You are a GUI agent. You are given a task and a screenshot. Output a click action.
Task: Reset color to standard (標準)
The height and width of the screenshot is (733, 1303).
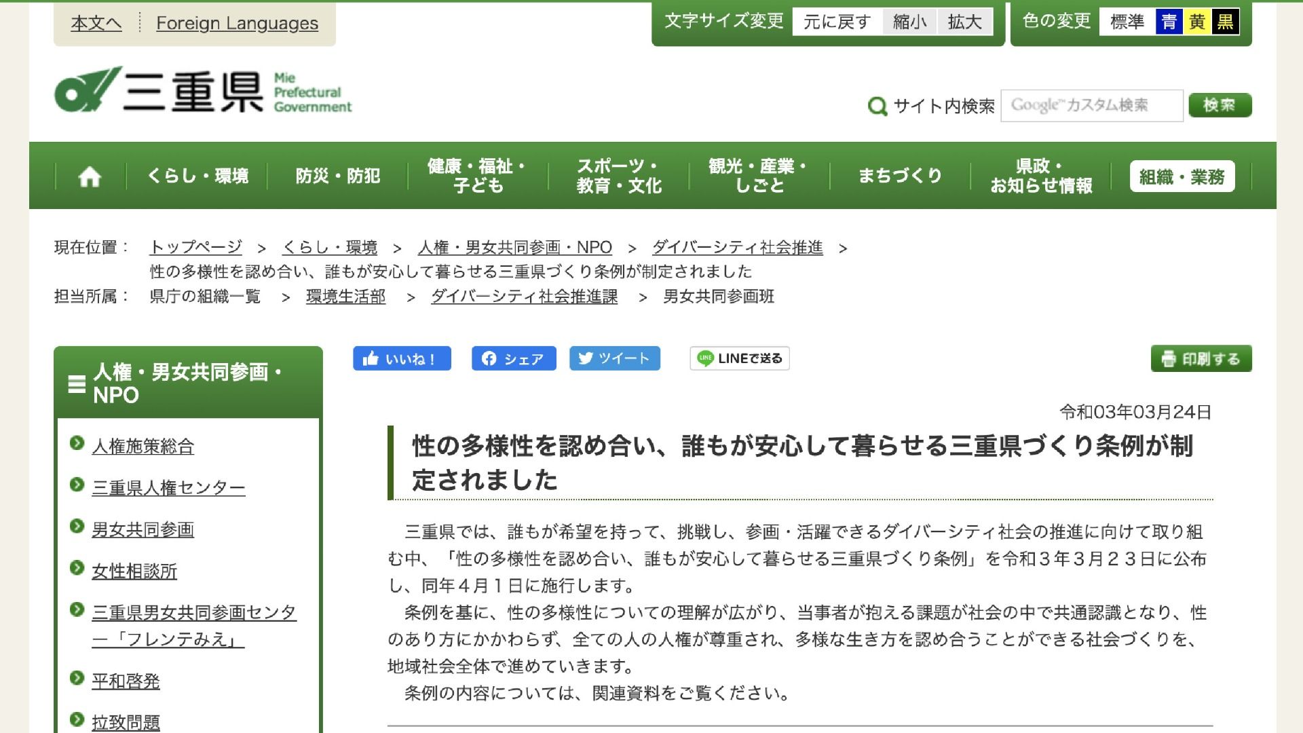pos(1127,22)
